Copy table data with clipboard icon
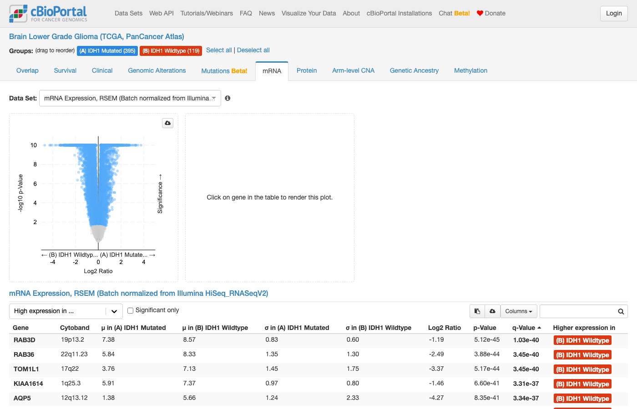The height and width of the screenshot is (409, 637). coord(477,311)
